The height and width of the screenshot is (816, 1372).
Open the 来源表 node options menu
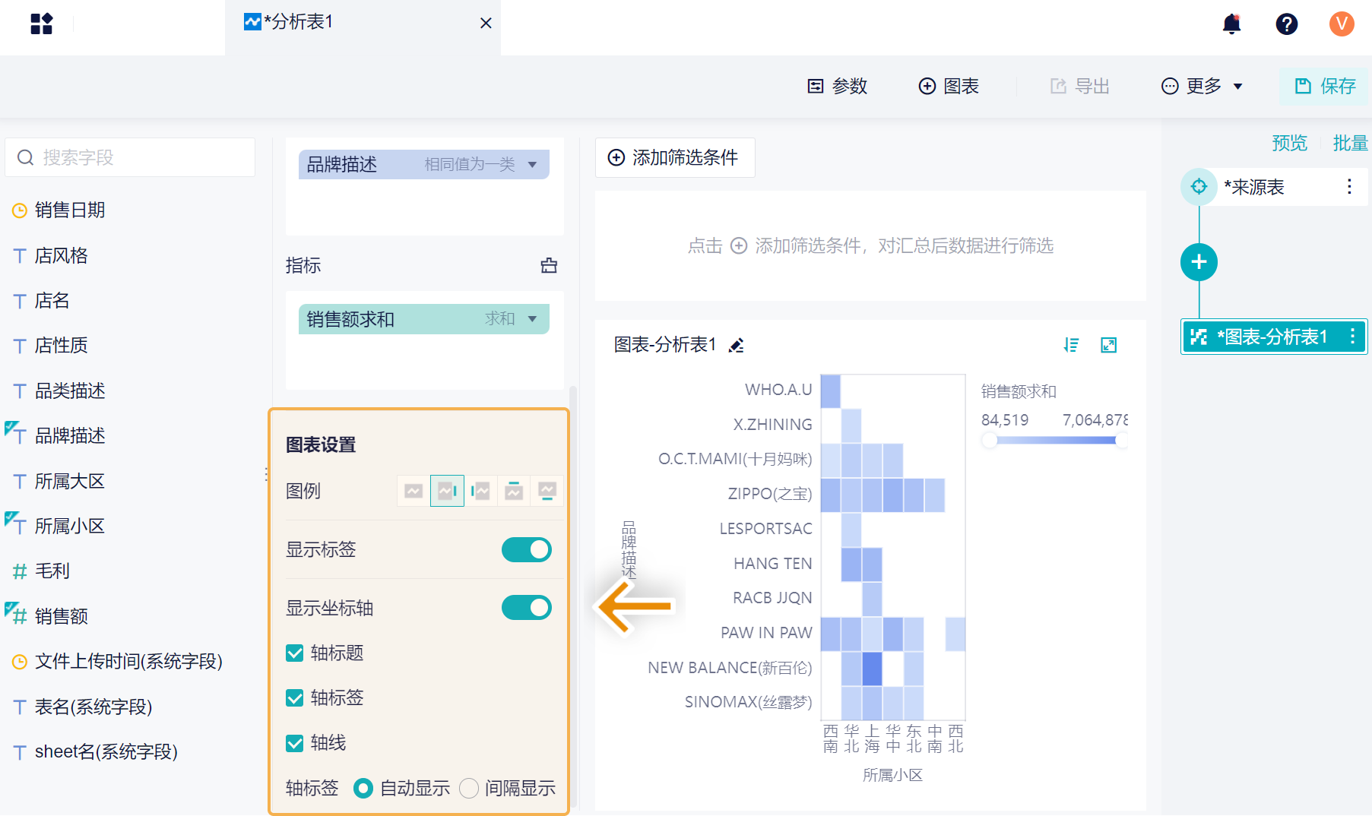tap(1349, 187)
